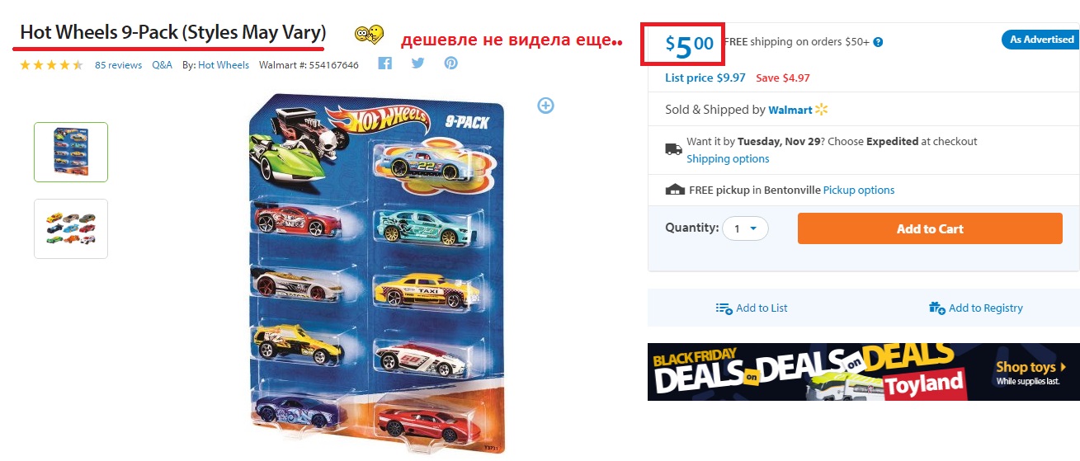Click the store pickup icon
The image size is (1080, 461).
click(675, 190)
